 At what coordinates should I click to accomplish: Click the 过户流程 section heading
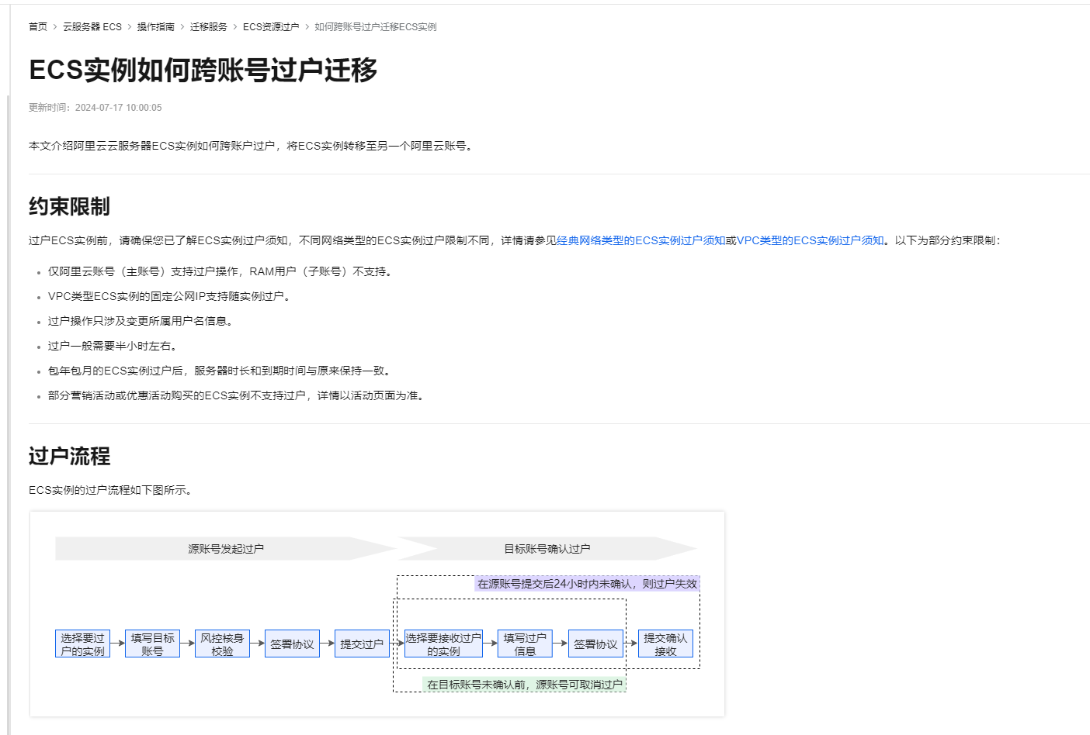[x=70, y=456]
